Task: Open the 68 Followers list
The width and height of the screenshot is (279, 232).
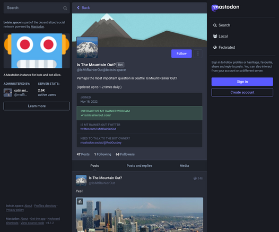Action: point(125,154)
